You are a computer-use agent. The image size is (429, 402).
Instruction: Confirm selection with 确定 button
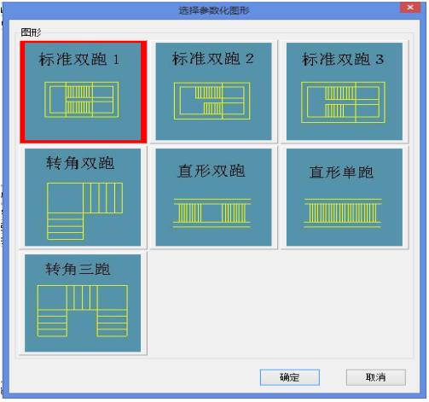click(290, 377)
